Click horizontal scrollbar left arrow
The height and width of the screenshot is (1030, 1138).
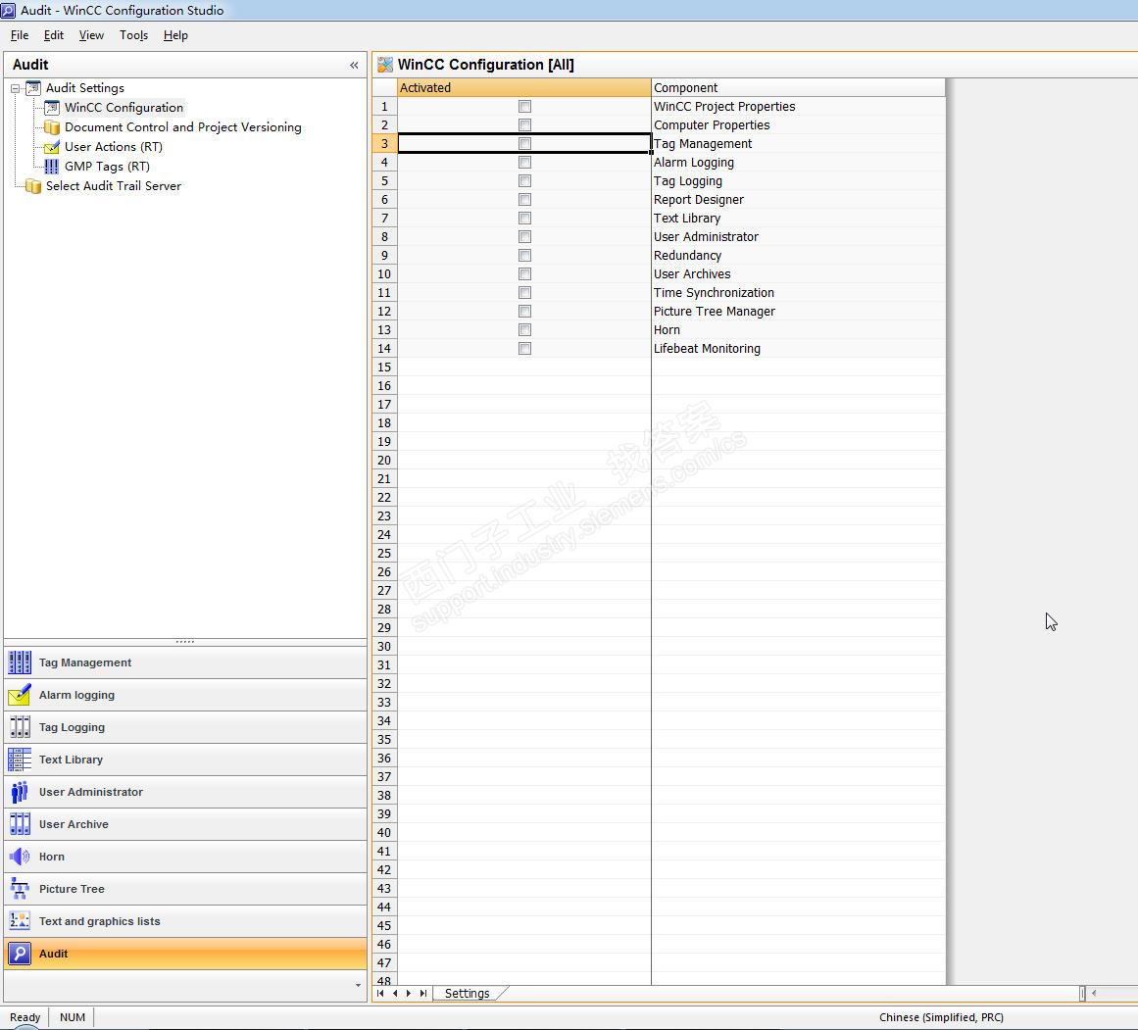pyautogui.click(x=1094, y=993)
